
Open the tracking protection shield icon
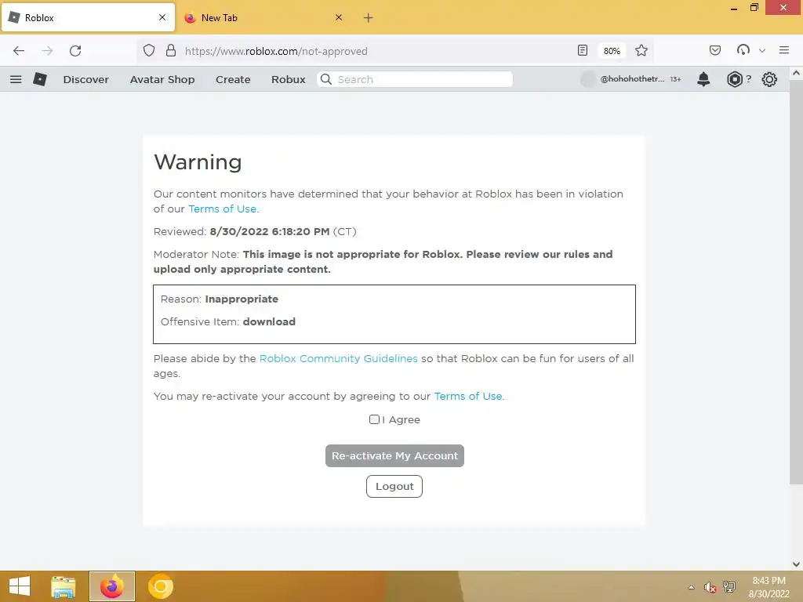(149, 51)
